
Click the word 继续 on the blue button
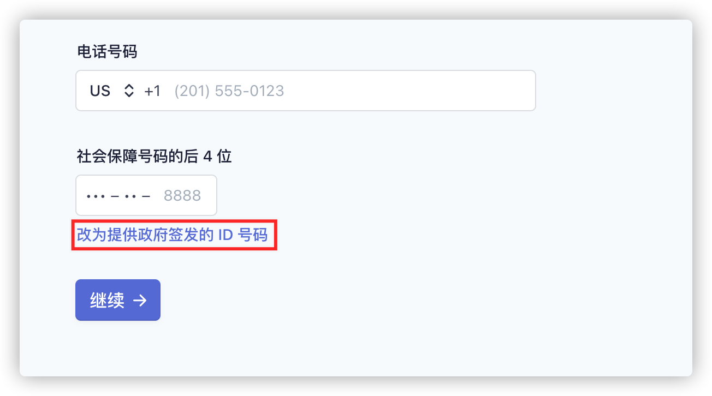tap(107, 301)
